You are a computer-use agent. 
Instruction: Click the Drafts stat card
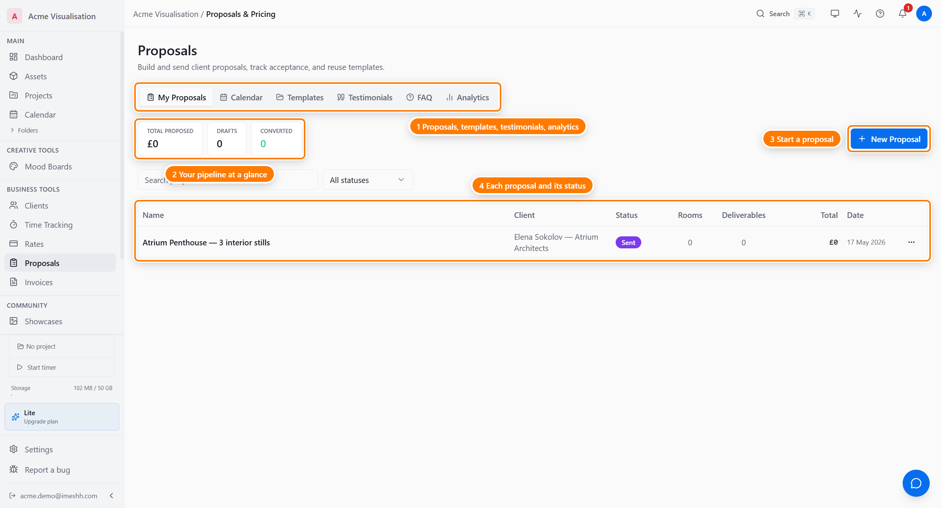[227, 139]
